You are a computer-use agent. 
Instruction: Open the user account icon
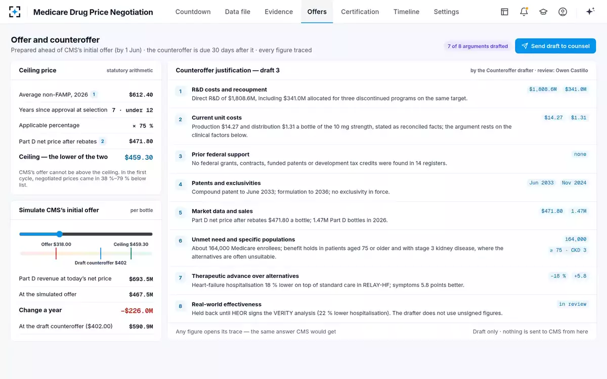tap(562, 12)
